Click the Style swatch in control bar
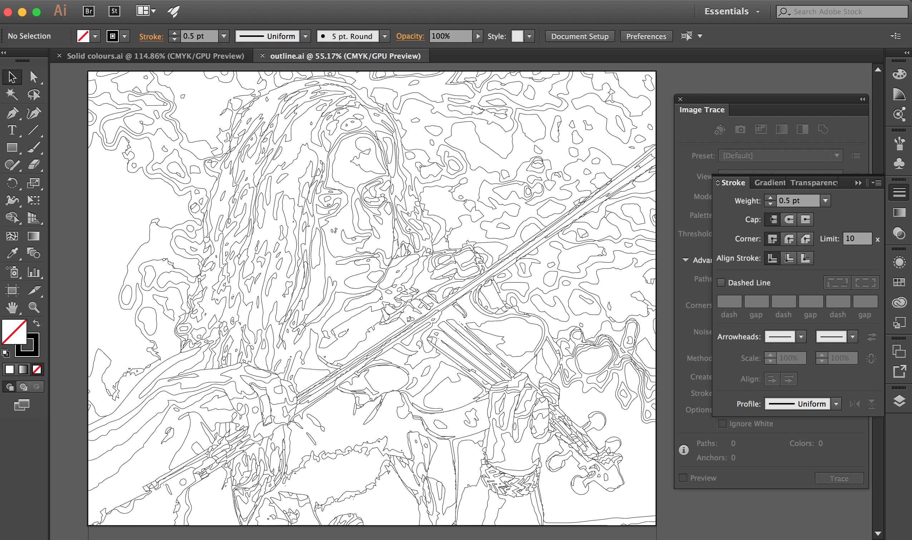Viewport: 912px width, 540px height. click(517, 36)
